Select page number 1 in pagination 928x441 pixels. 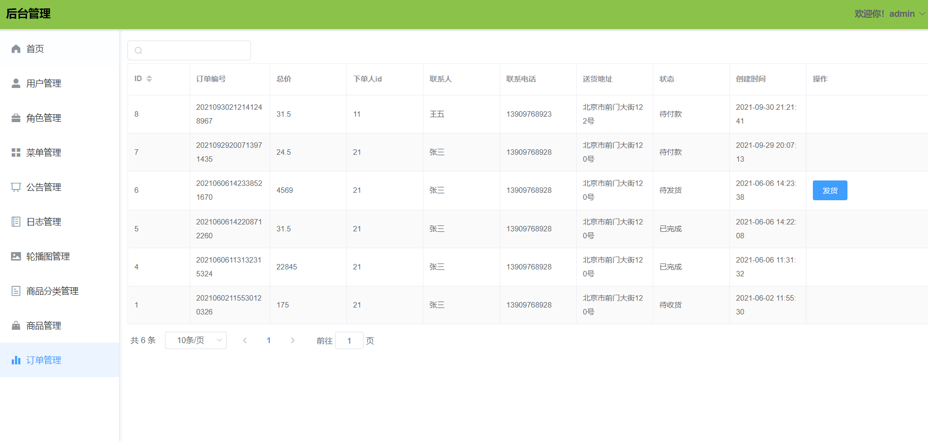[x=269, y=340]
